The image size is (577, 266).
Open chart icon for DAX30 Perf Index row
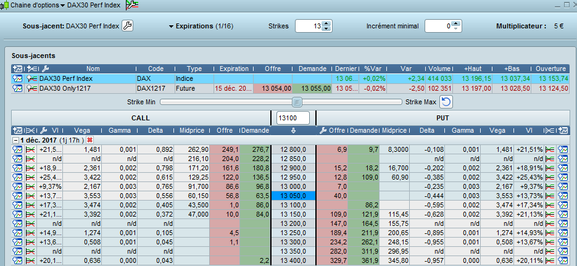coord(17,78)
